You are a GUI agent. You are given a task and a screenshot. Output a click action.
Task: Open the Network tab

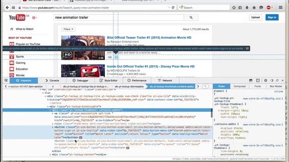point(165,81)
